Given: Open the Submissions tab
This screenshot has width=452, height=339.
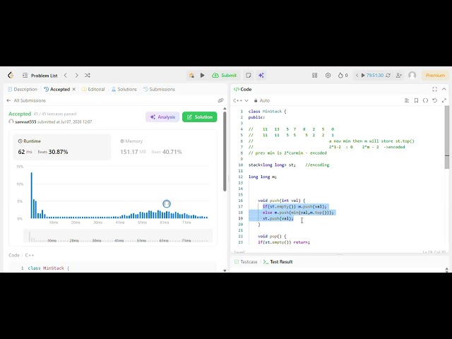Looking at the screenshot, I should pyautogui.click(x=159, y=90).
